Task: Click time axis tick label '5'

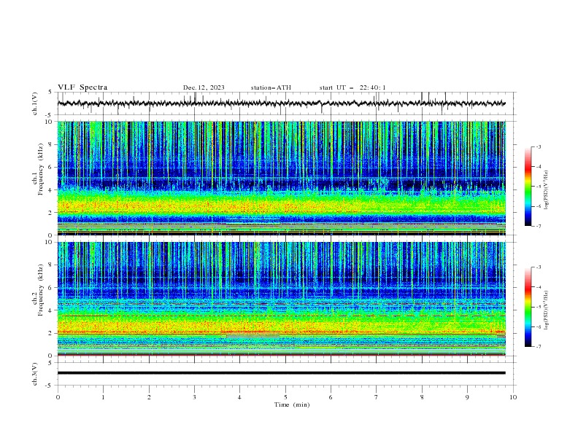Action: [x=285, y=397]
